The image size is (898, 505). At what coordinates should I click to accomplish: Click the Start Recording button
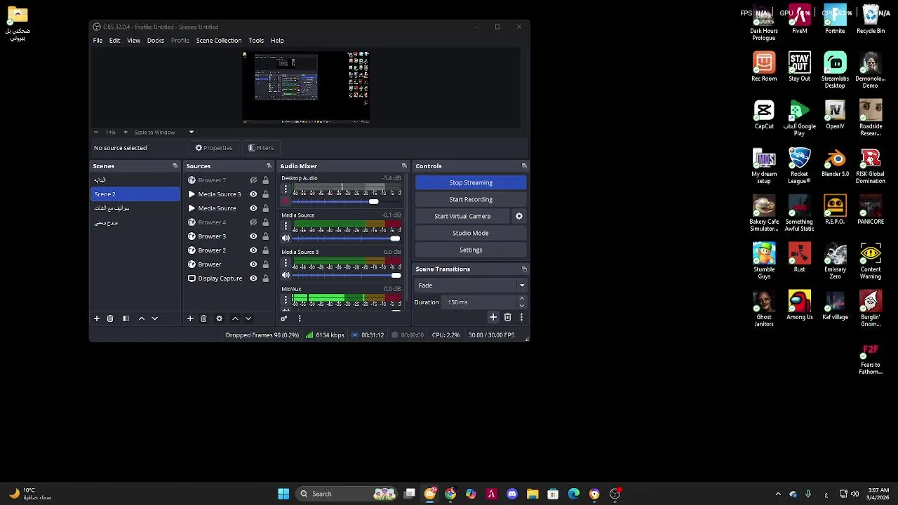click(471, 199)
